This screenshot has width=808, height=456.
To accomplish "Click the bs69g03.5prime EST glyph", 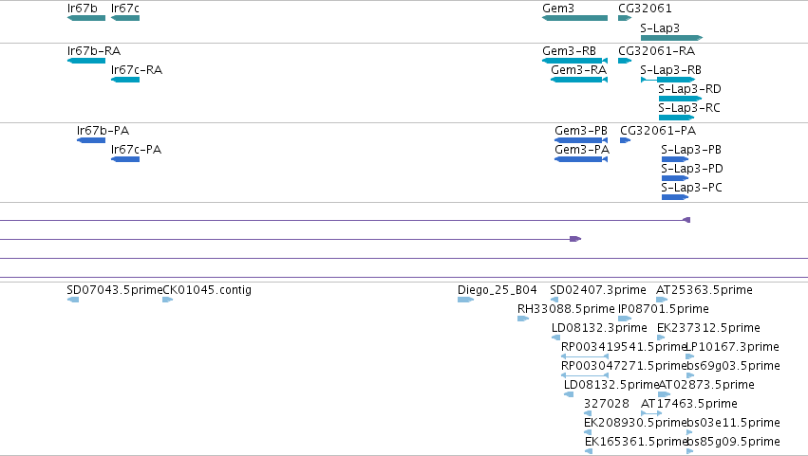I will coord(690,375).
